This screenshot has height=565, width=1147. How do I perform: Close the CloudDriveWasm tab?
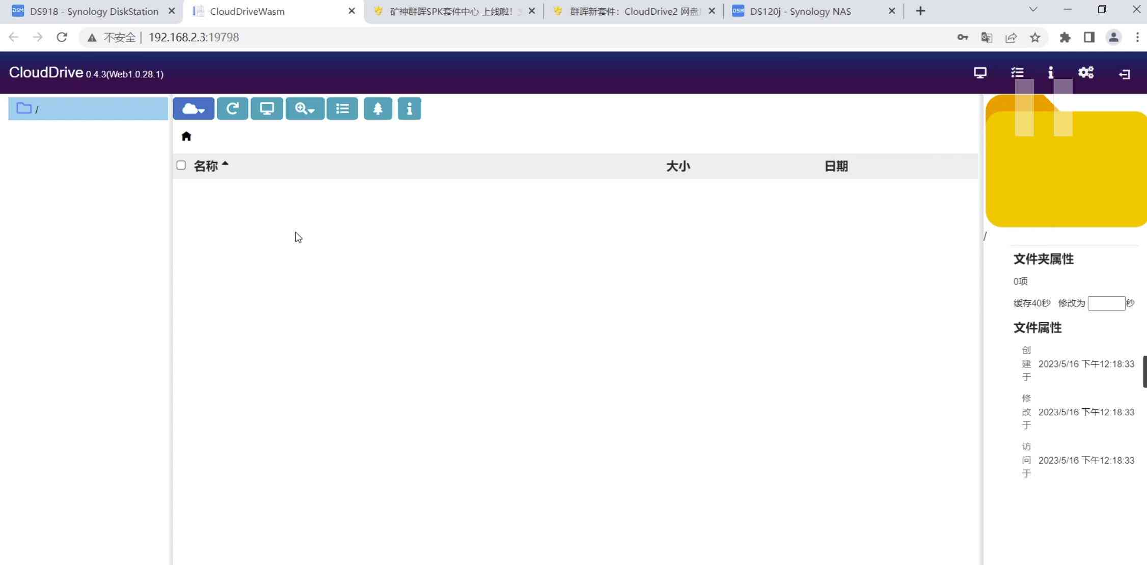pos(351,11)
